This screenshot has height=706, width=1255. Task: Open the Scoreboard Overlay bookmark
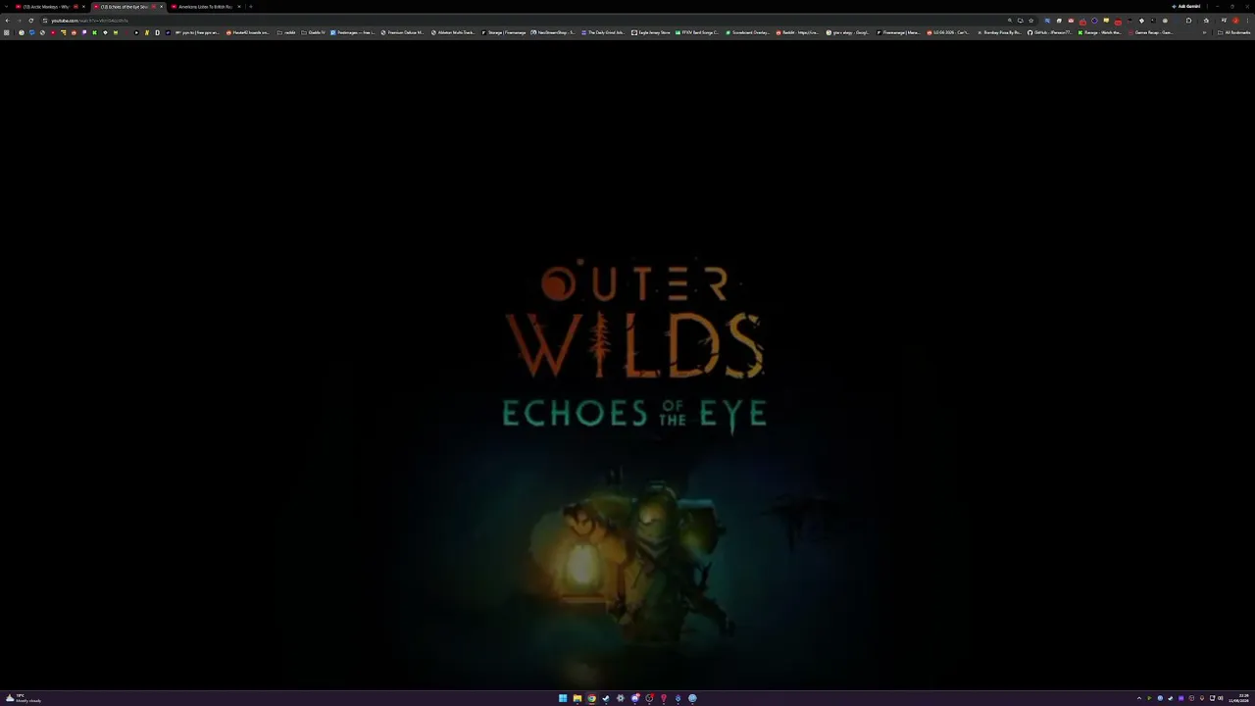748,32
